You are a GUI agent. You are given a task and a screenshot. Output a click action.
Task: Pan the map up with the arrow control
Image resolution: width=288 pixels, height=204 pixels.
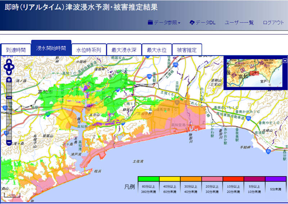(9, 61)
